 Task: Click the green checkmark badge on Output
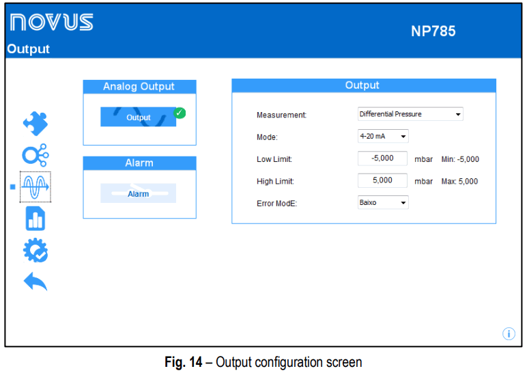(180, 113)
